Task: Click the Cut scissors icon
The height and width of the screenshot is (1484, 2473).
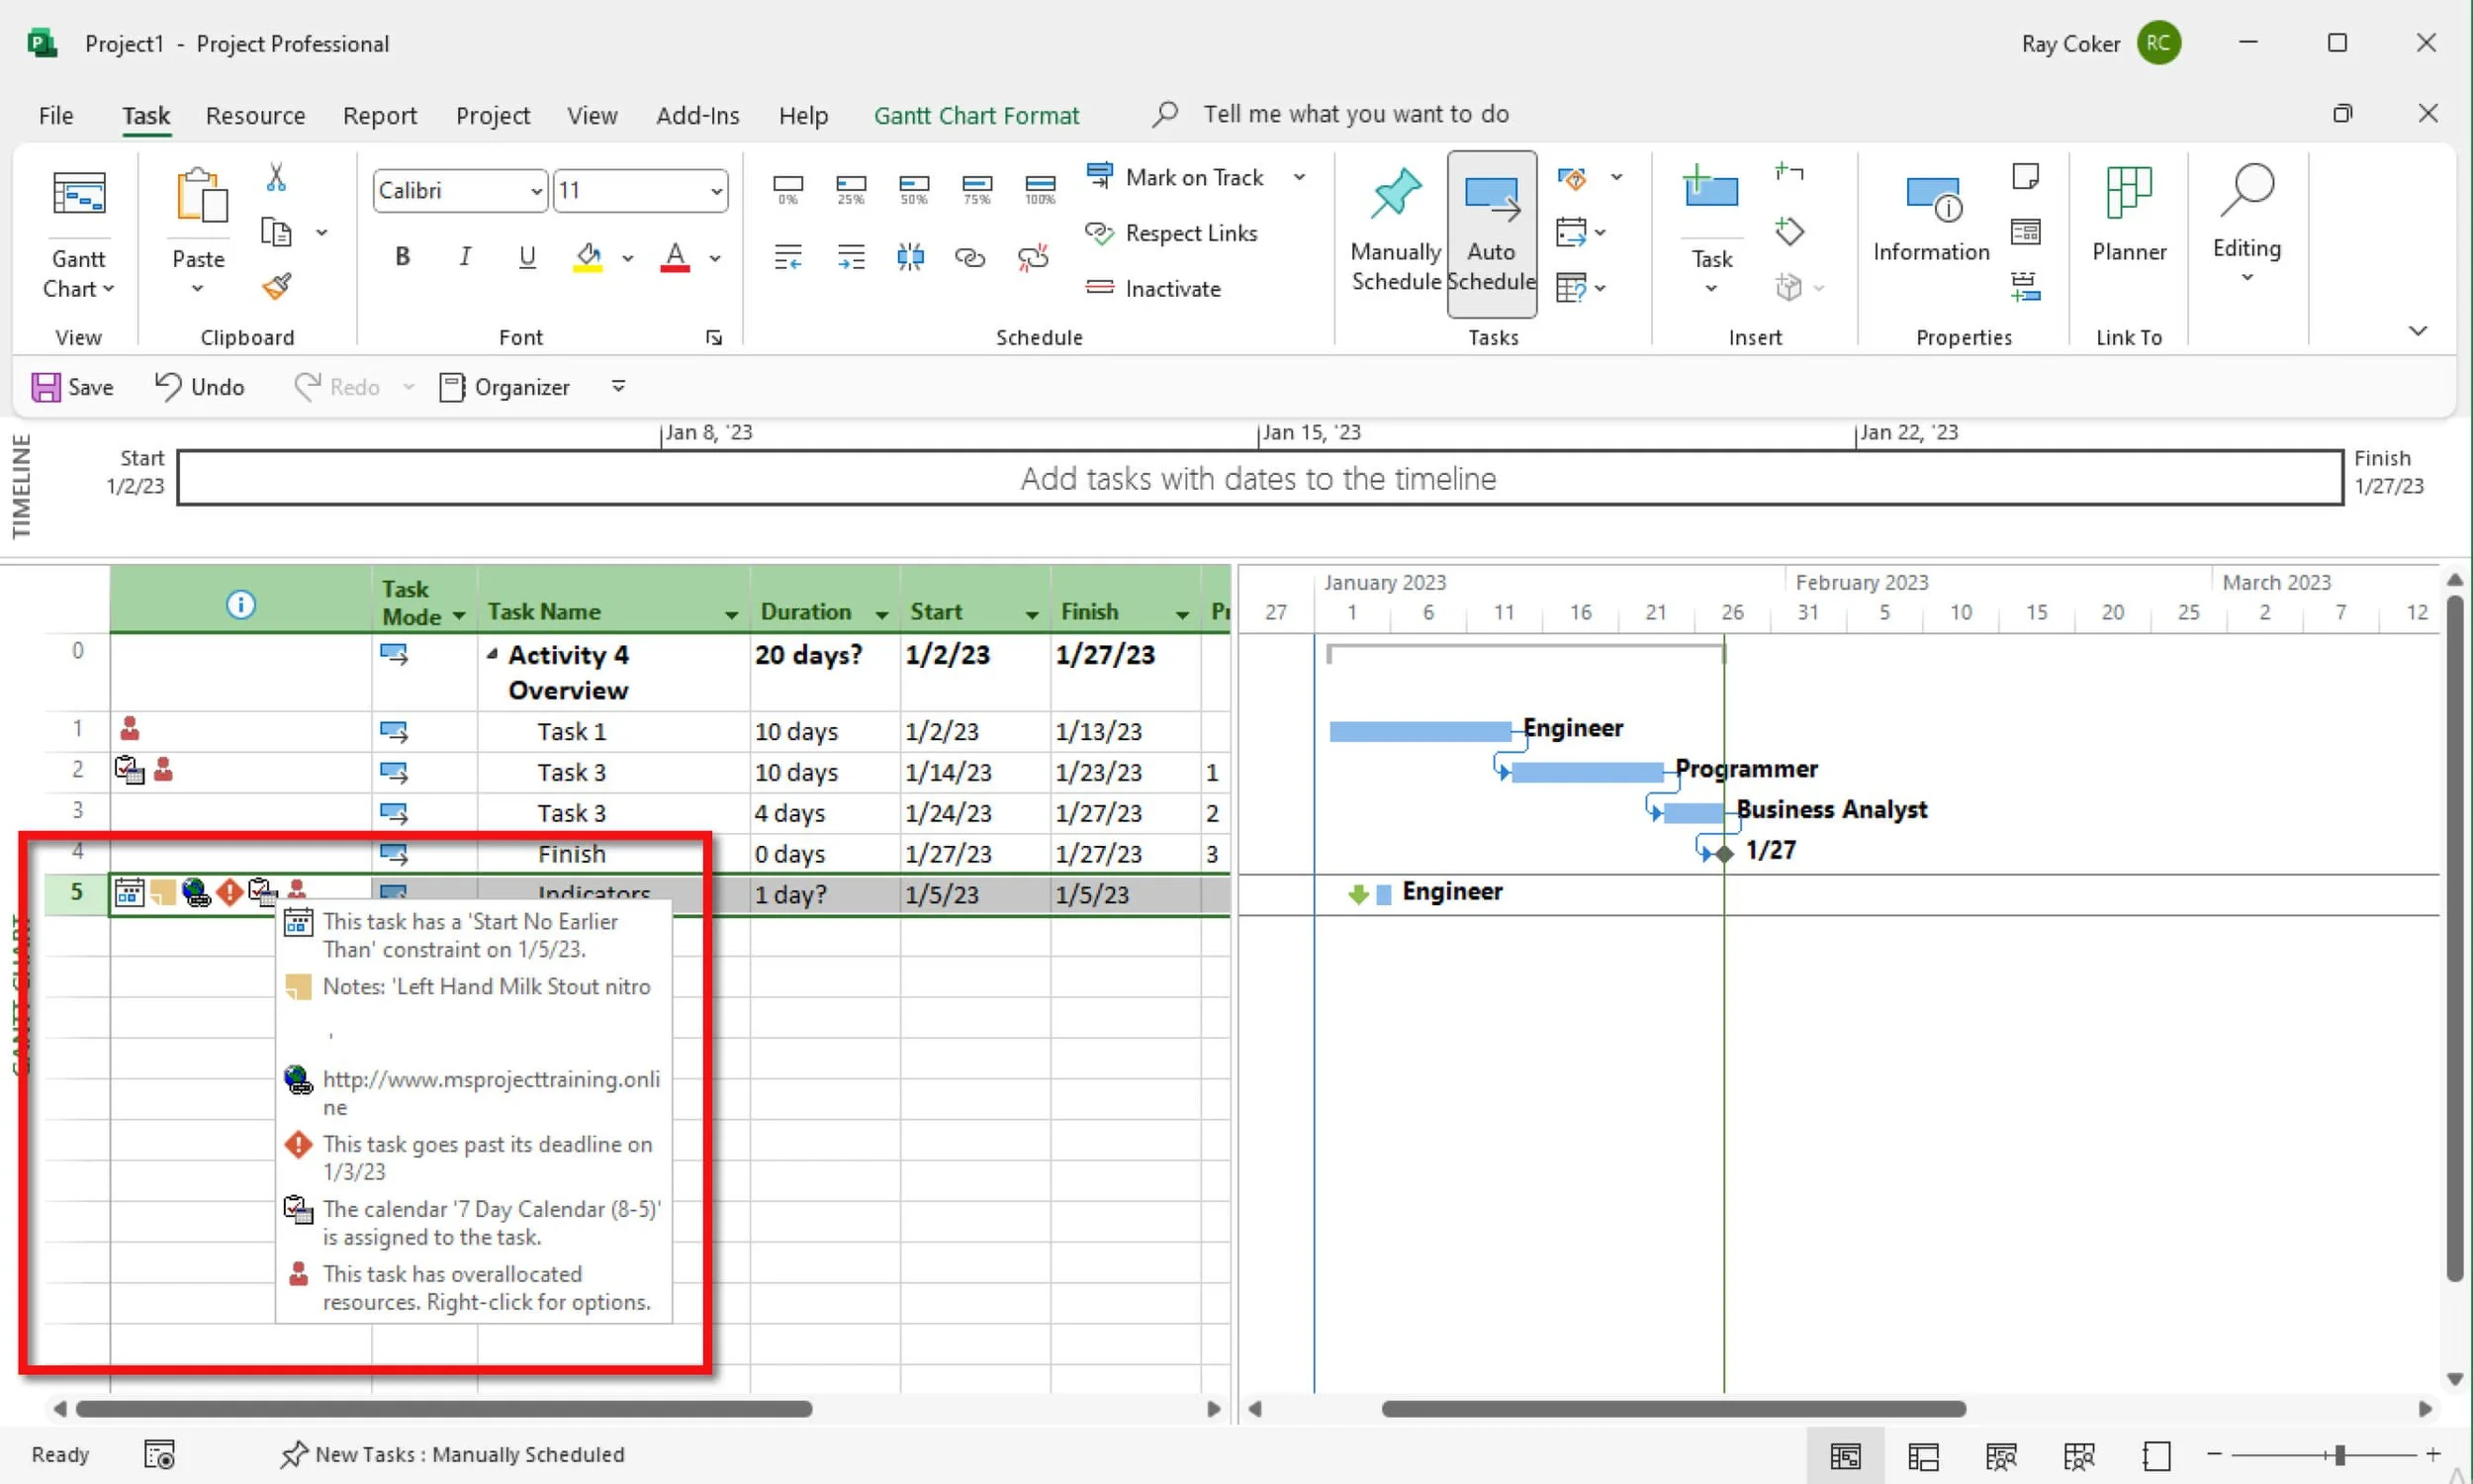Action: point(276,178)
